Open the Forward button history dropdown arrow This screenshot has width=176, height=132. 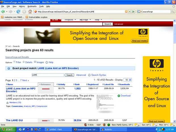tap(14, 12)
